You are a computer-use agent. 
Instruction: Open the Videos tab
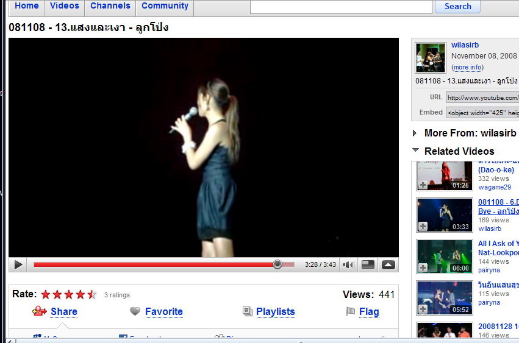[x=65, y=6]
